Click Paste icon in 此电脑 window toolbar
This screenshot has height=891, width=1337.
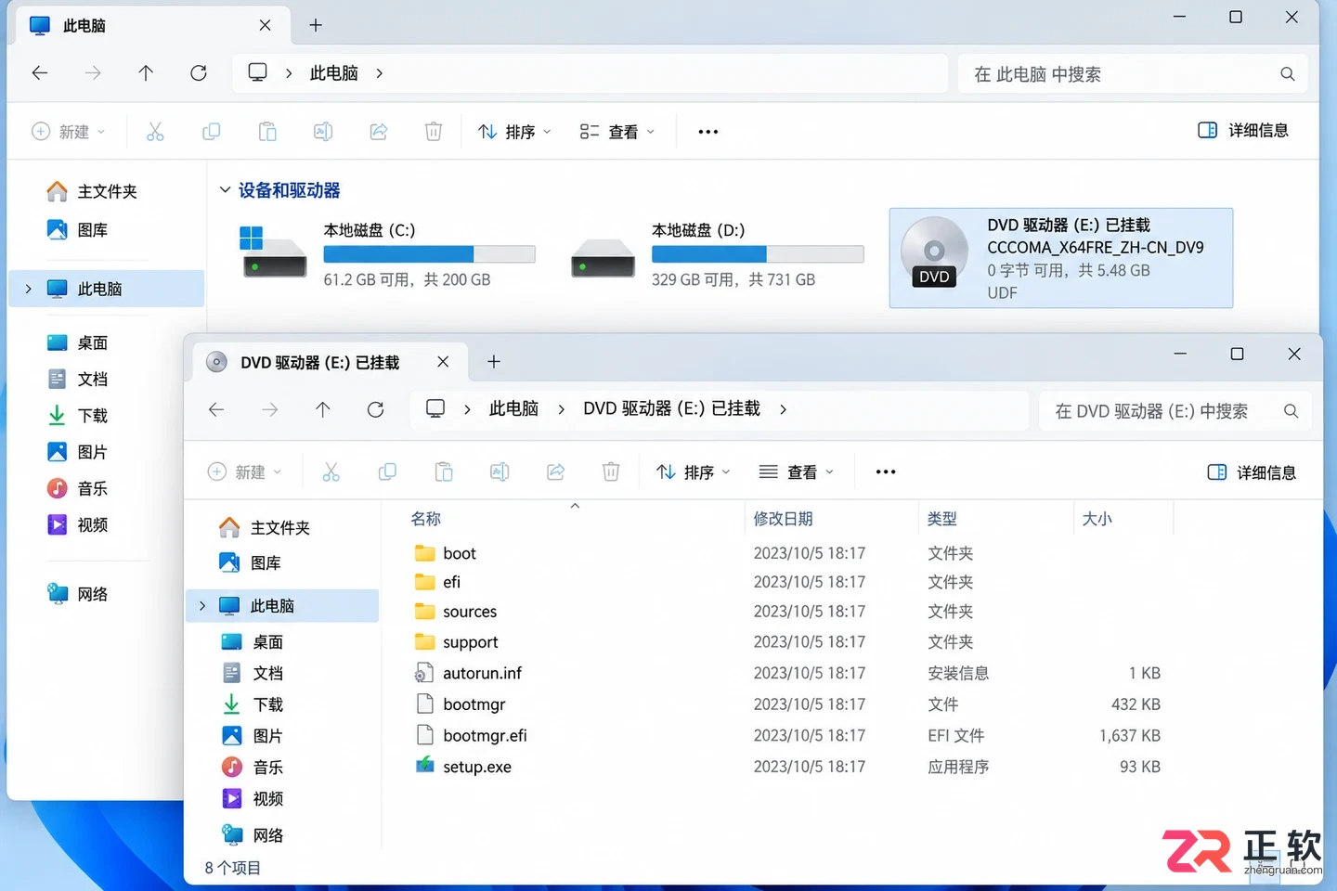[267, 132]
